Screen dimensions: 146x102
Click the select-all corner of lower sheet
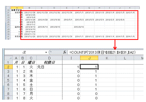pos(8,58)
